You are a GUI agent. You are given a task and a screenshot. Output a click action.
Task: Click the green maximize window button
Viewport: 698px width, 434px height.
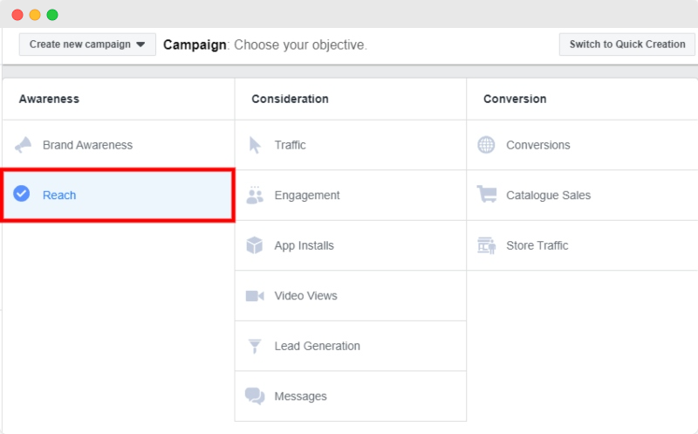52,15
